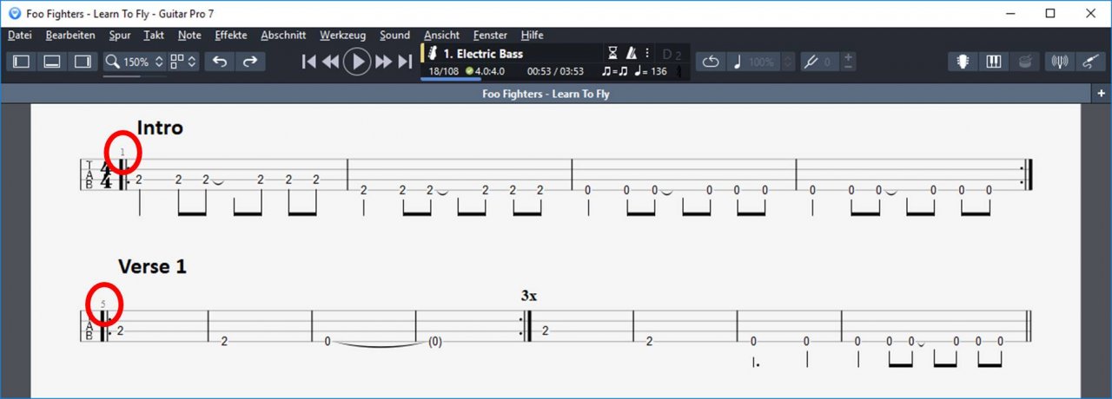Screen dimensions: 1112x399
Task: Open the Sound menu
Action: [394, 35]
